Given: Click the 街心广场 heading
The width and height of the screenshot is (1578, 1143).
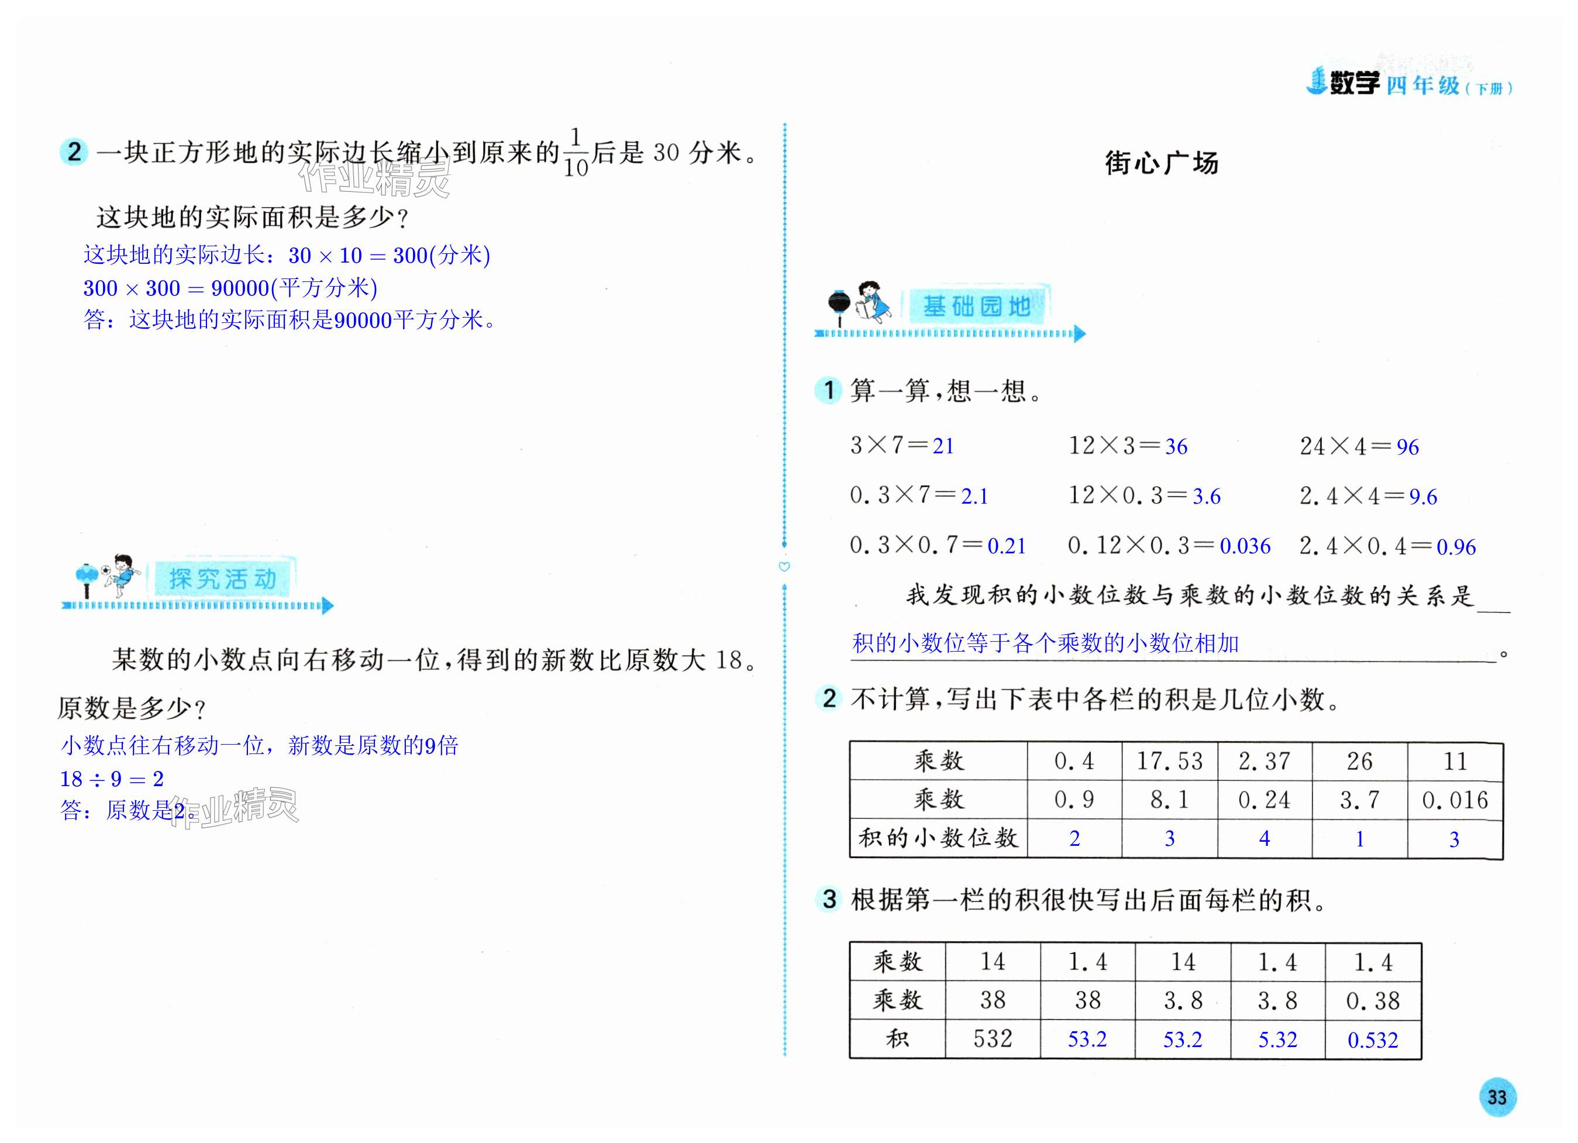Looking at the screenshot, I should [x=1161, y=163].
